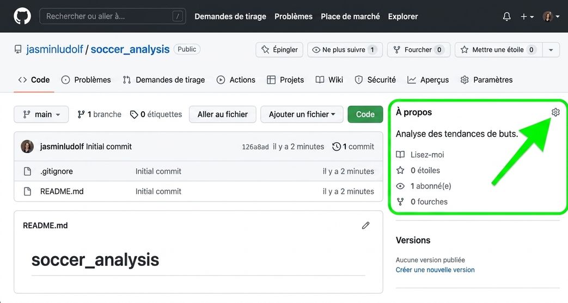Open Place de marché
Screen dimensions: 568x303
pos(350,16)
